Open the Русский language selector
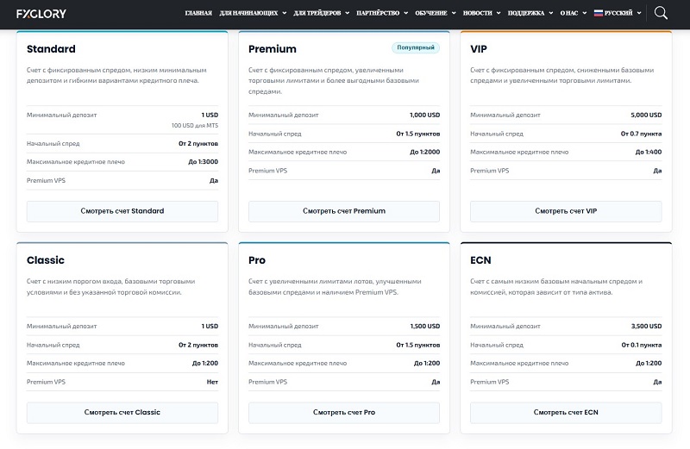 tap(618, 13)
